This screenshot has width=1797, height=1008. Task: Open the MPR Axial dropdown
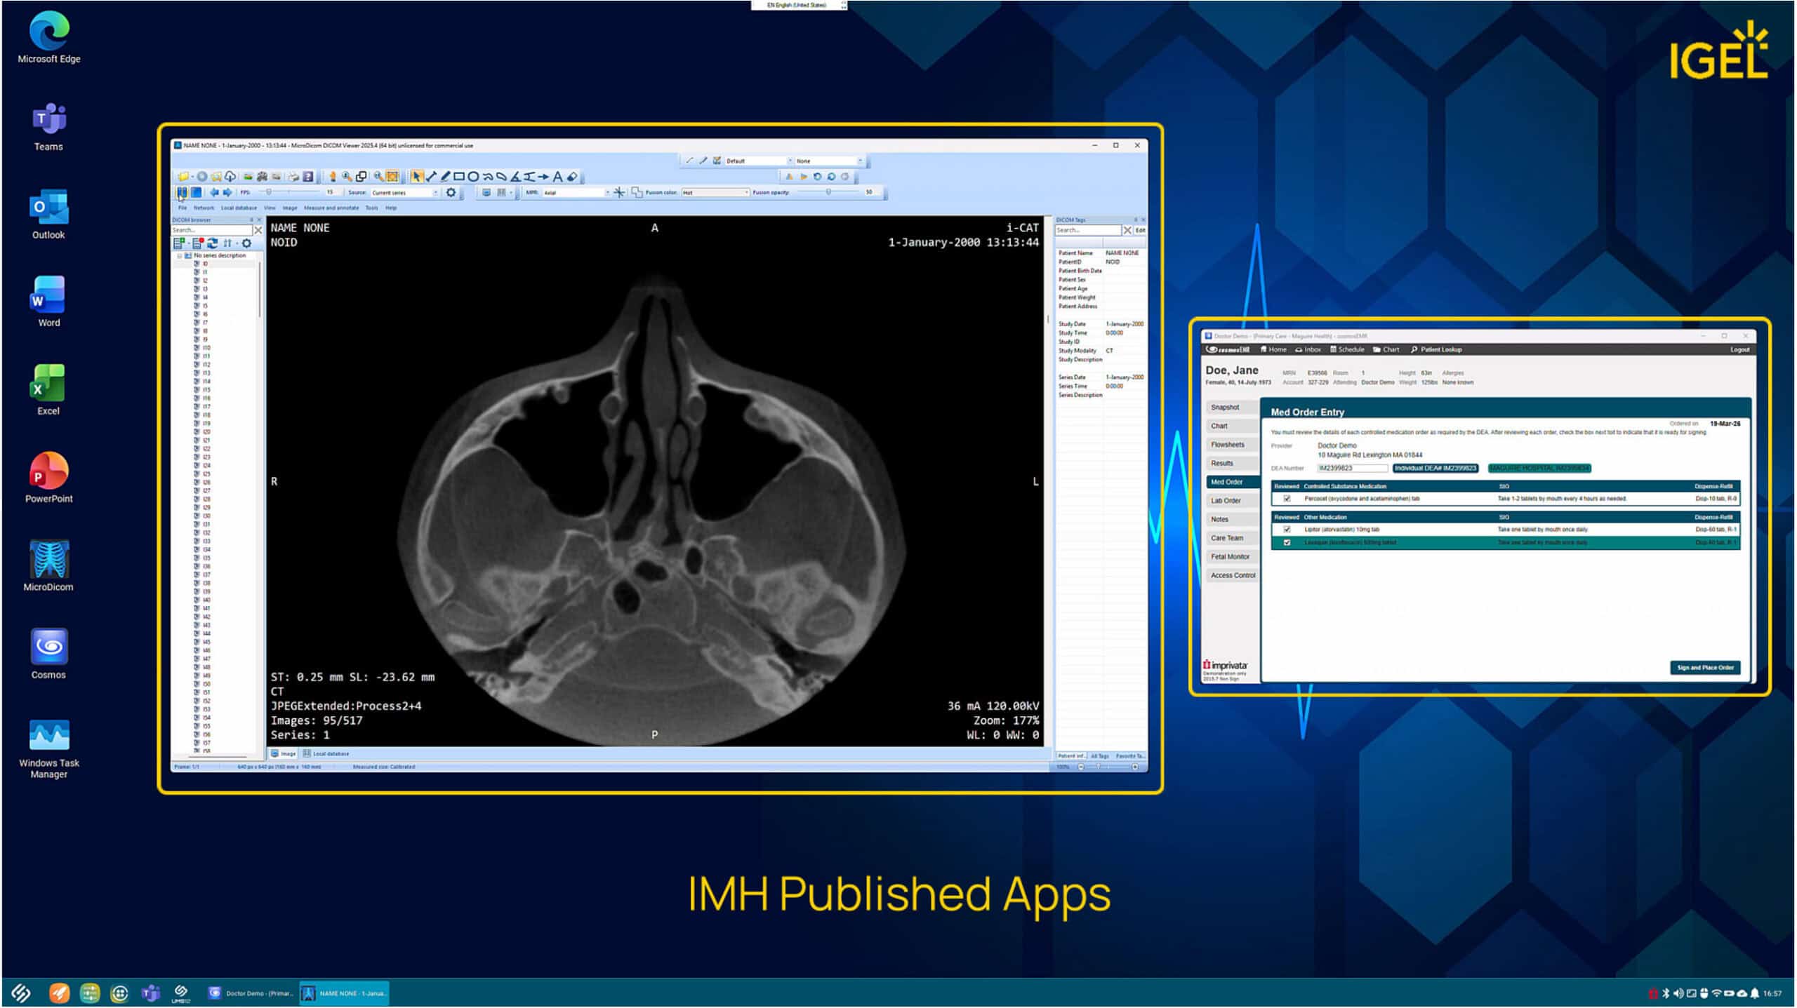tap(607, 192)
